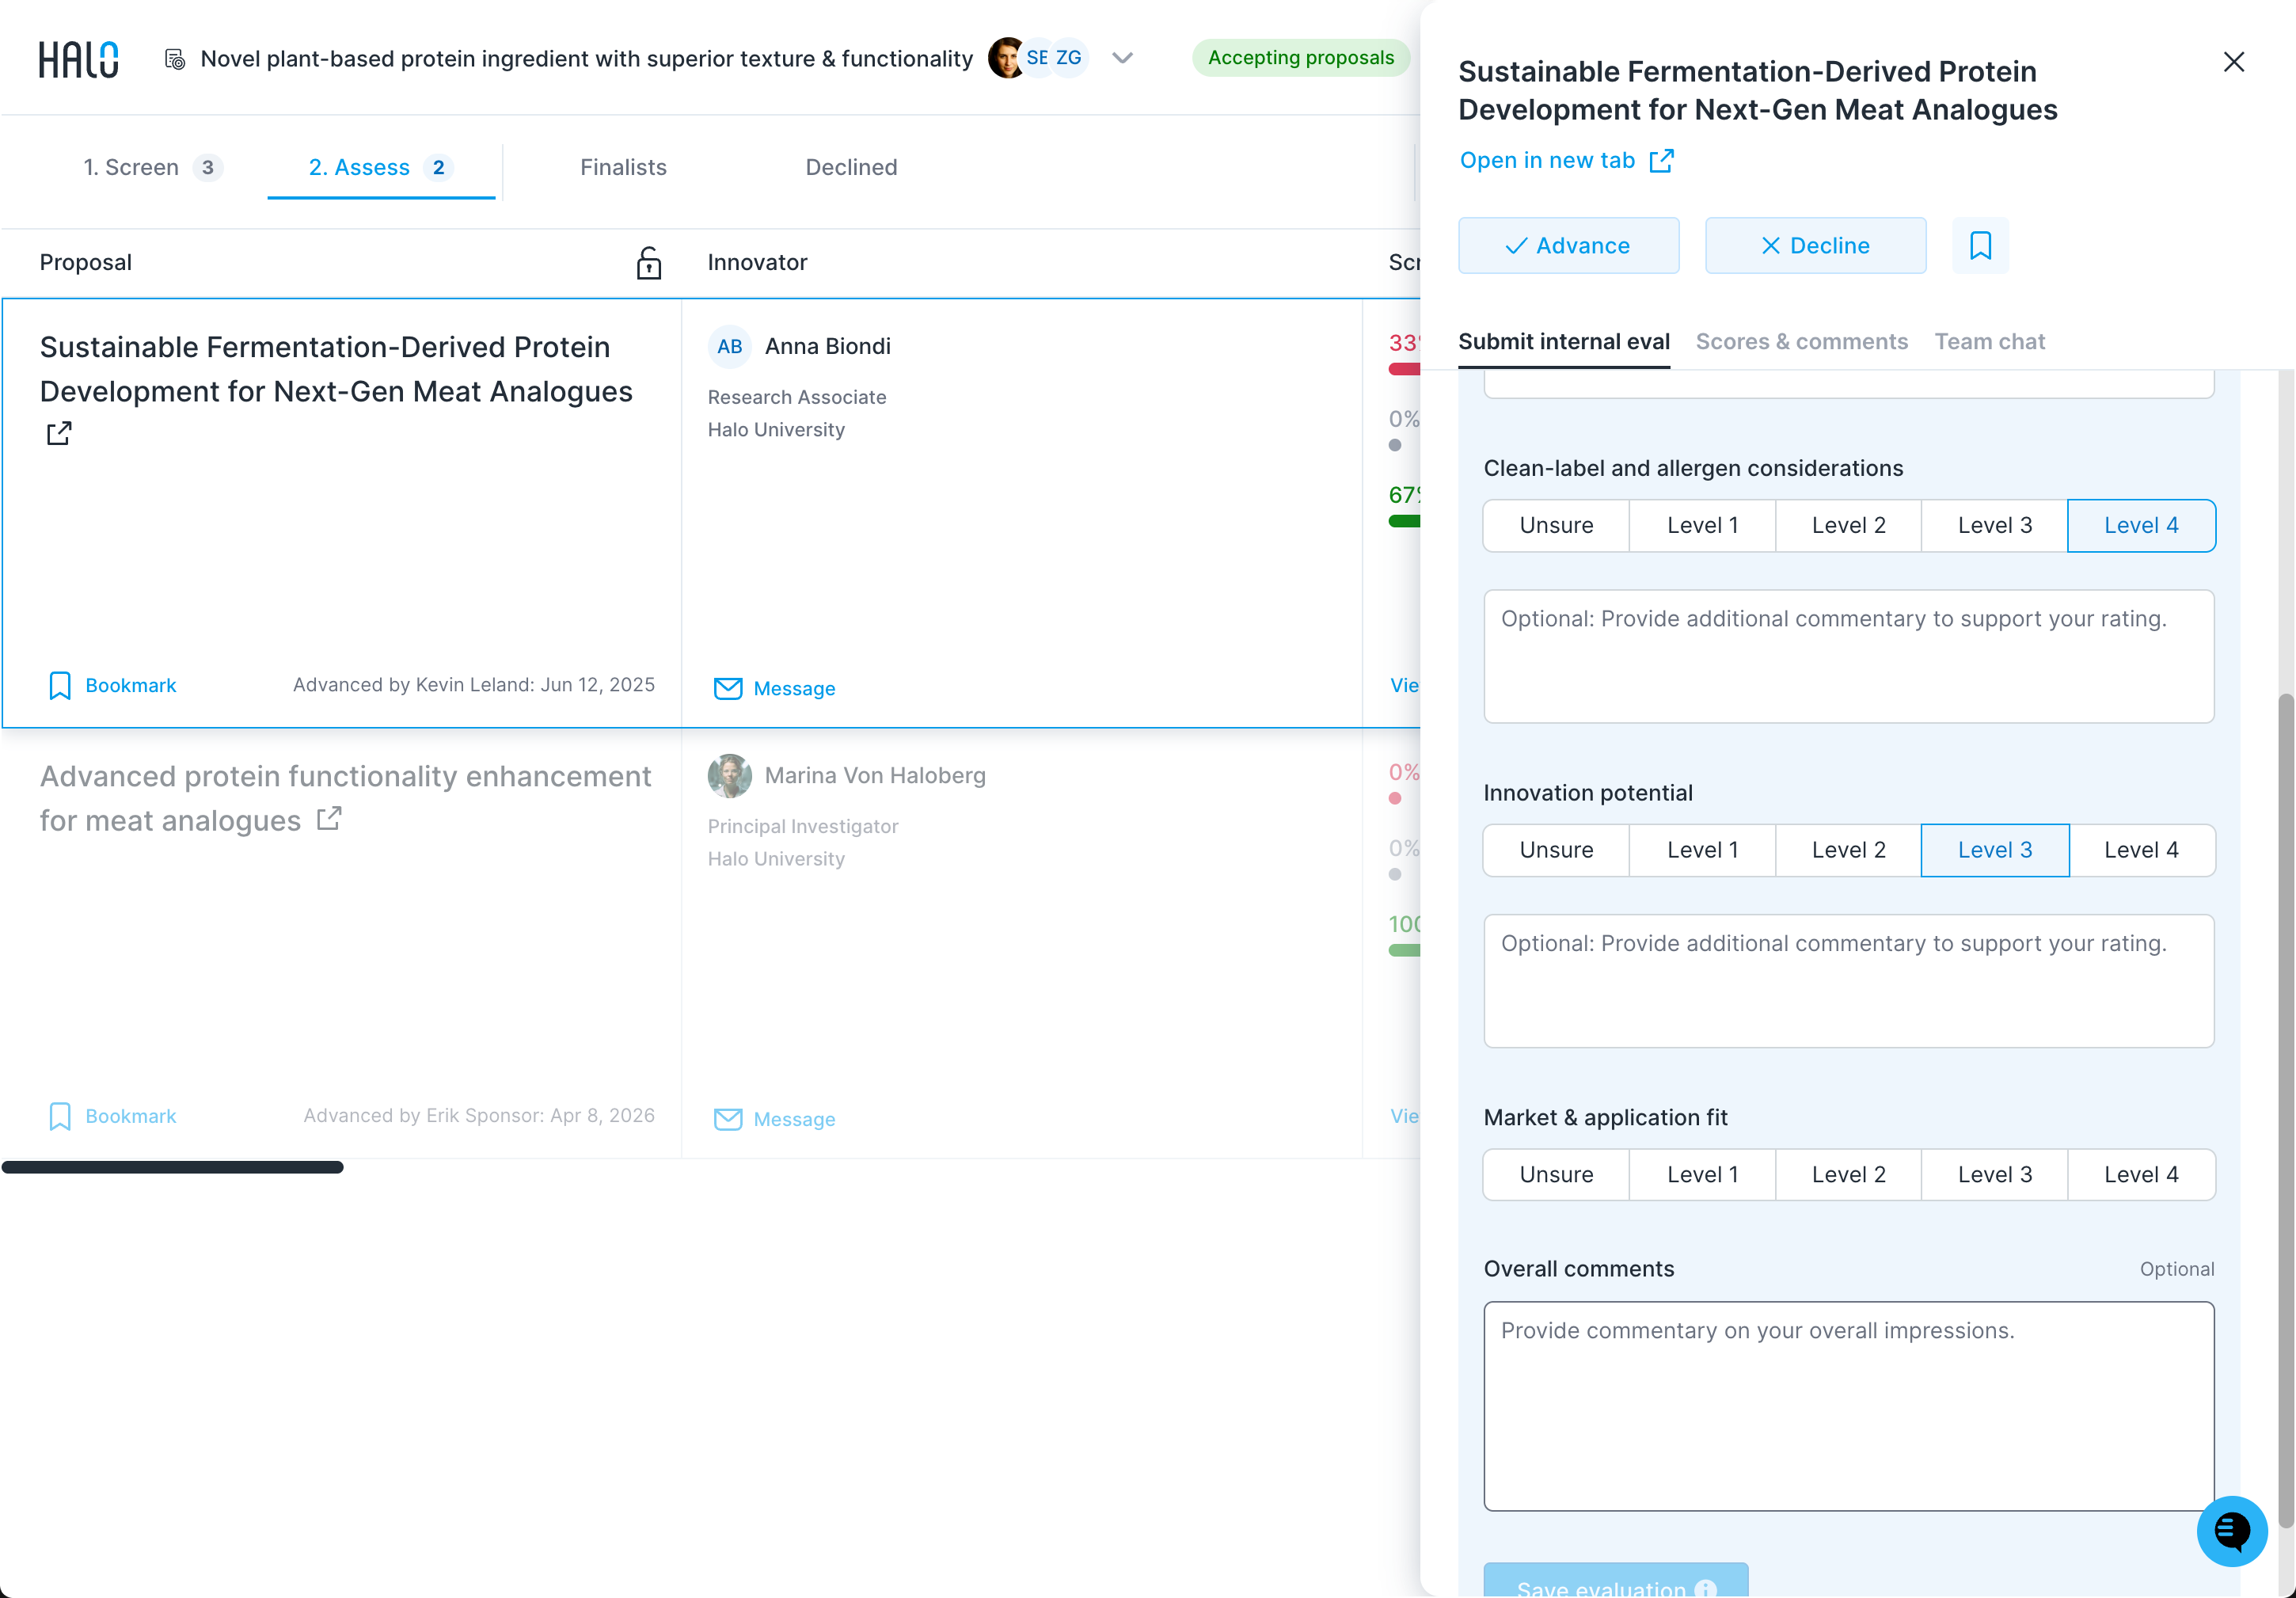Click Open in new tab link
2296x1598 pixels.
tap(1566, 160)
